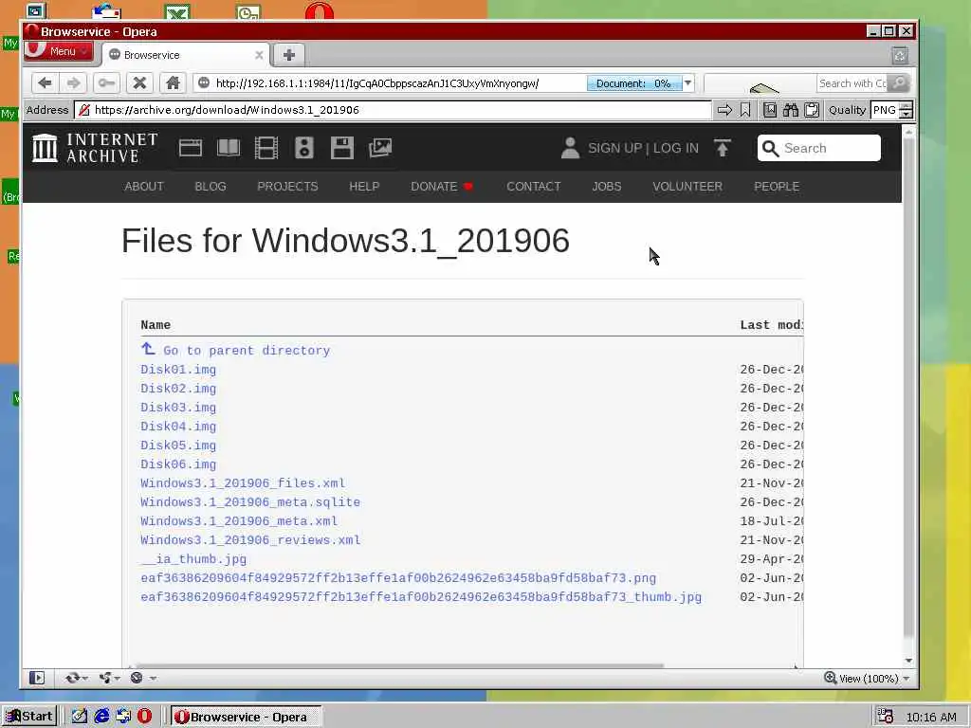The width and height of the screenshot is (971, 728).
Task: Open a new tab with plus button
Action: (288, 55)
